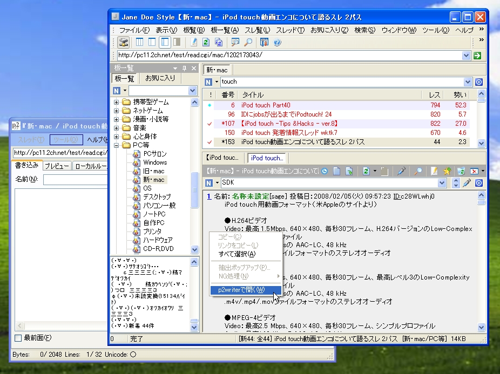
Task: Click the plain magnifying glass icon in main toolbar
Action: point(248,43)
